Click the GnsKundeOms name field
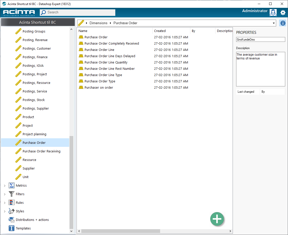The height and width of the screenshot is (235, 288). click(261, 40)
